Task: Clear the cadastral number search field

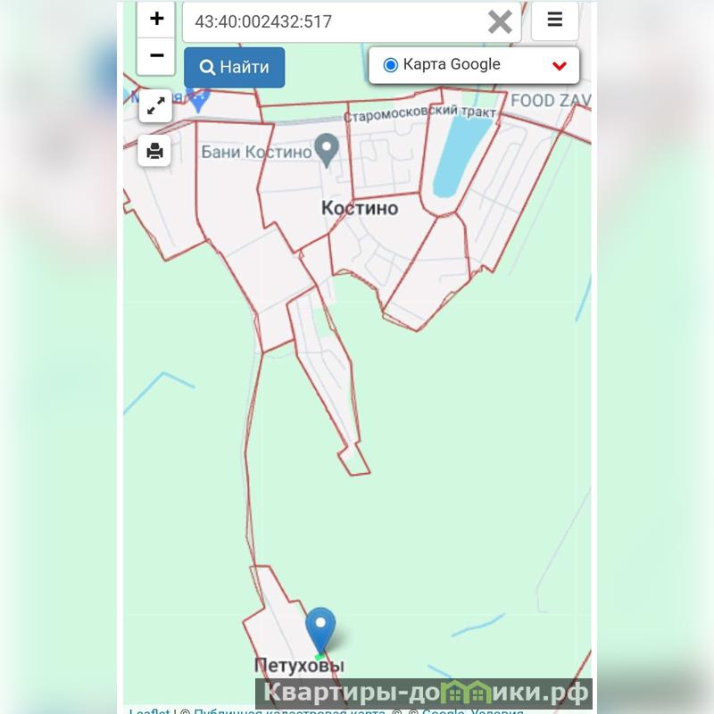Action: pyautogui.click(x=500, y=21)
